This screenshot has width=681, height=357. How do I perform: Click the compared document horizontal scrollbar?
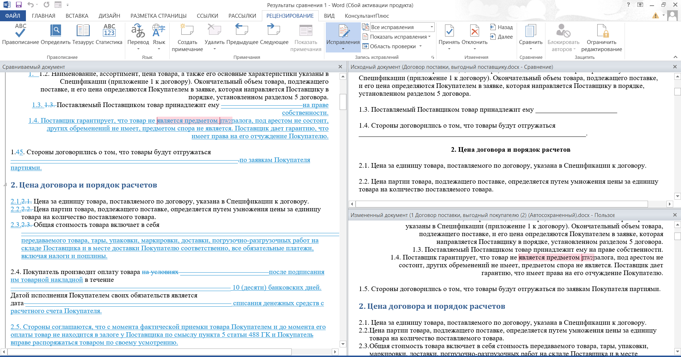[149, 352]
